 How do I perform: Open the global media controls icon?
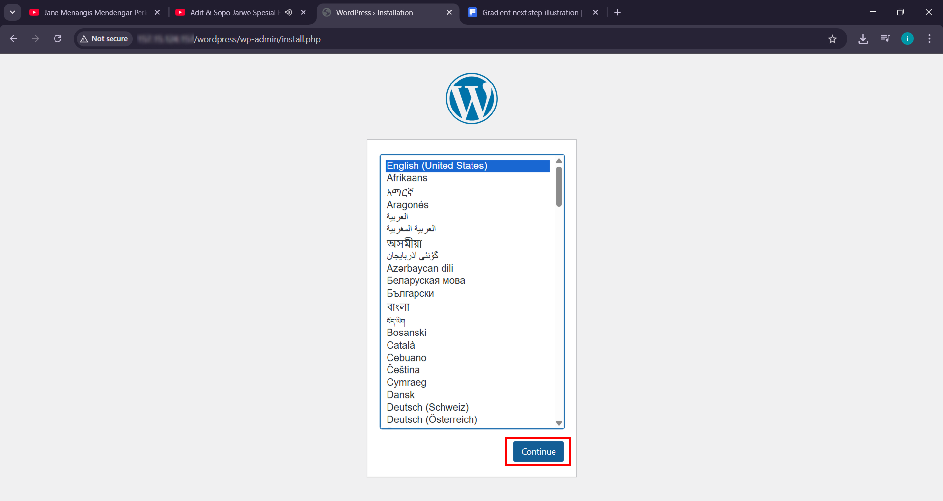tap(885, 39)
